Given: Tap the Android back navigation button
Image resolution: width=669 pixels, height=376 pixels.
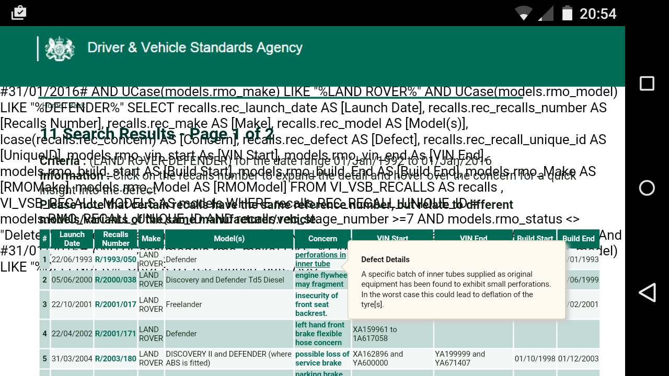Looking at the screenshot, I should [x=647, y=292].
